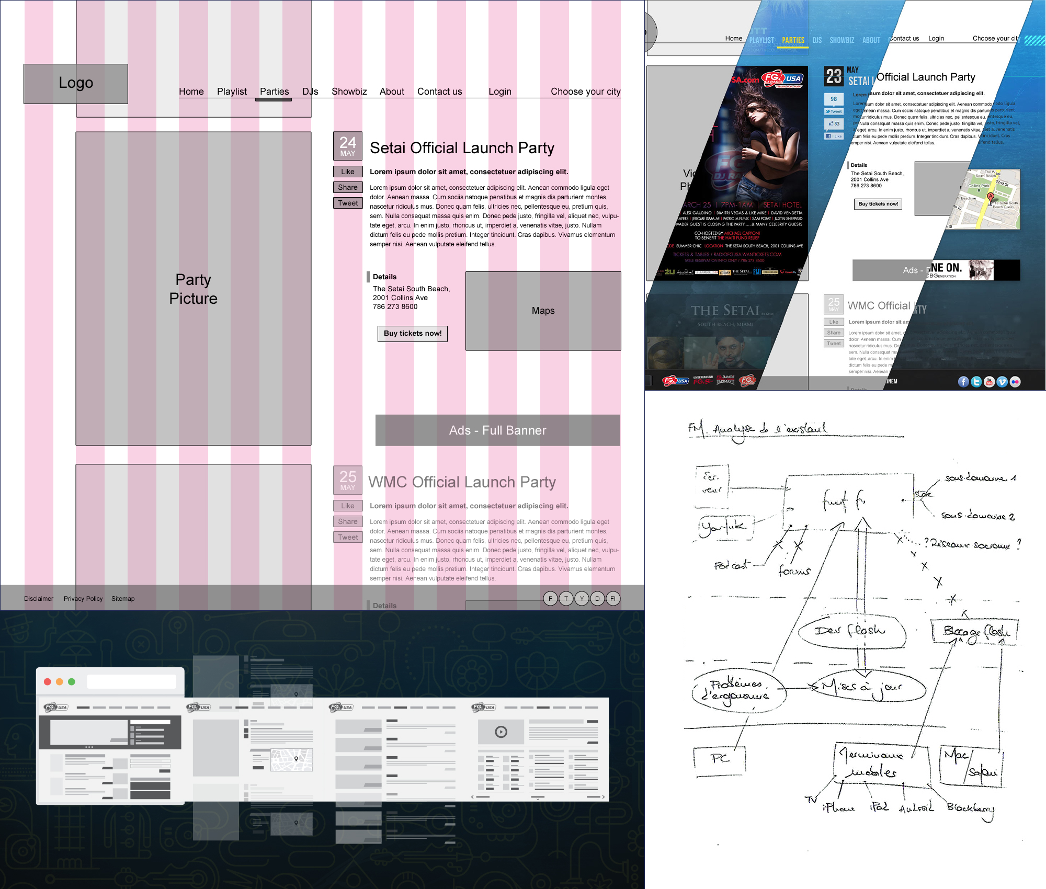Screen dimensions: 1046x889
Task: Open Showbiz in the gray wireframe menu
Action: 349,92
